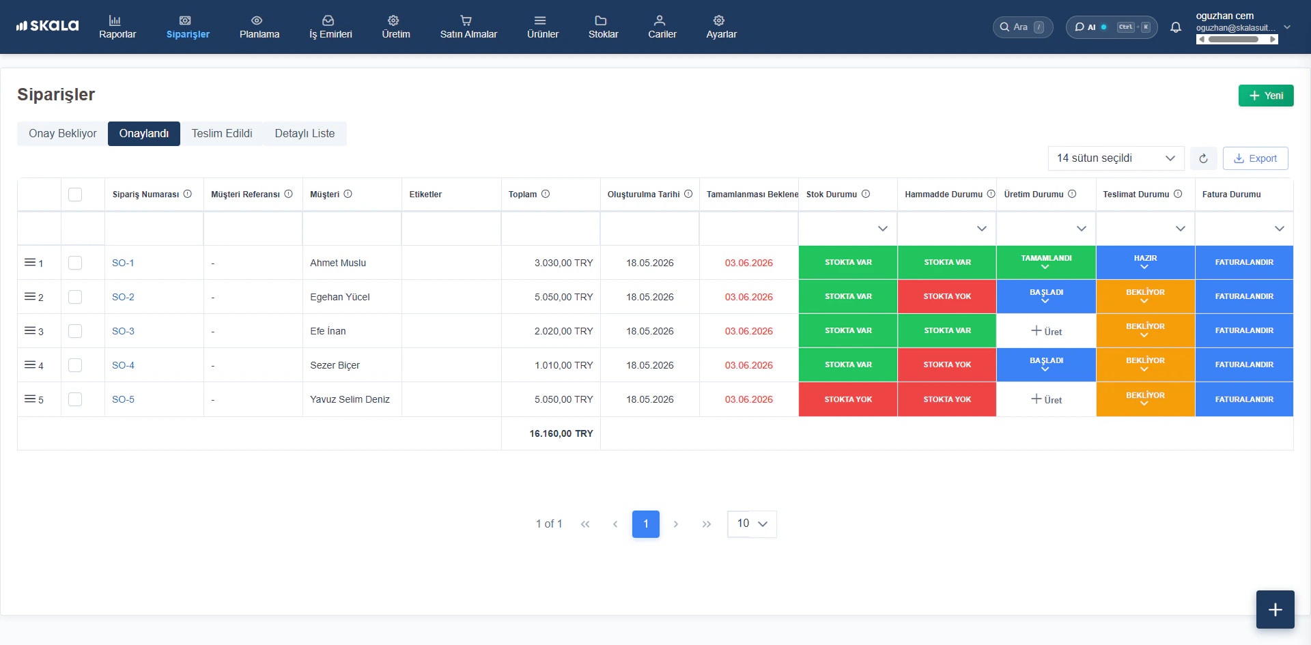Switch to Teslim Edildi tab
The height and width of the screenshot is (645, 1311).
(x=222, y=134)
